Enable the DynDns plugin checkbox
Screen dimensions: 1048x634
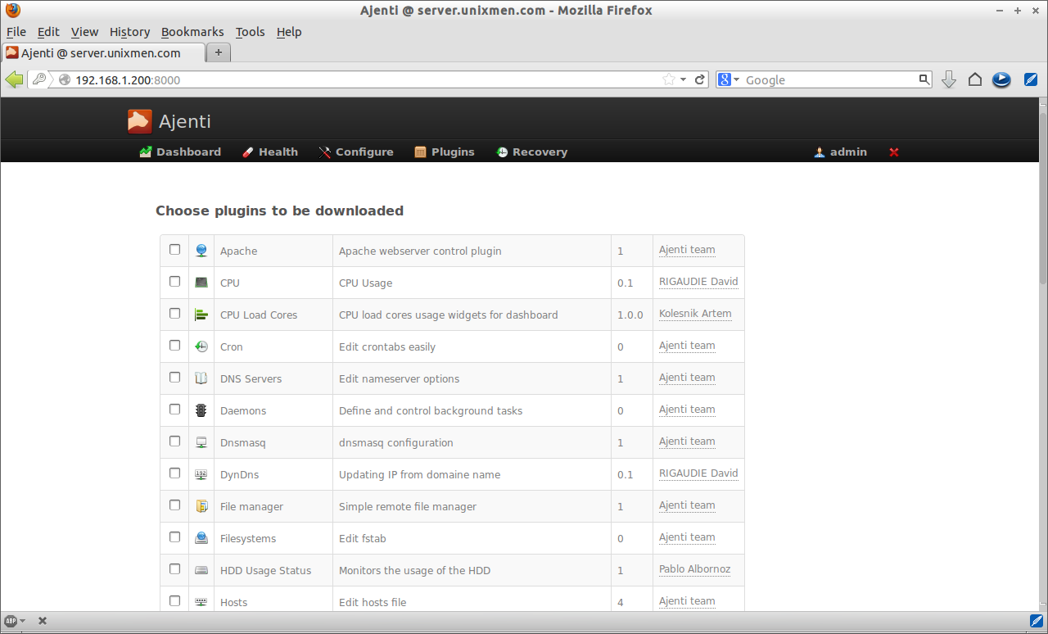(x=174, y=473)
